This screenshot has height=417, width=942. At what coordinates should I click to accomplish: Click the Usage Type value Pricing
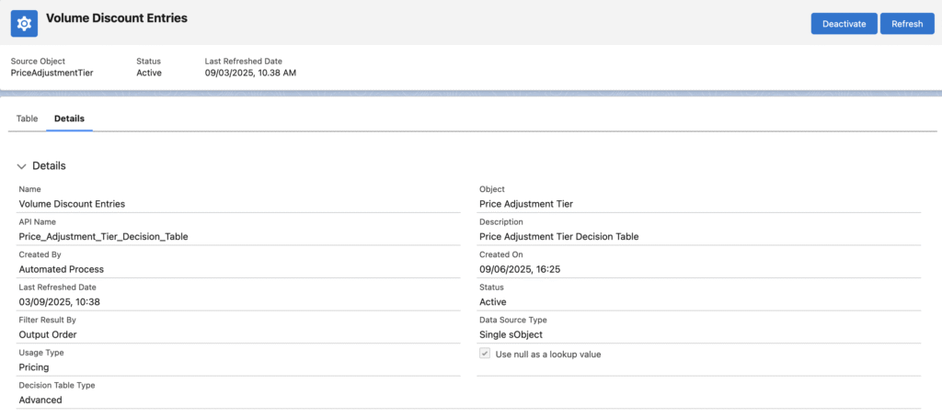point(34,367)
